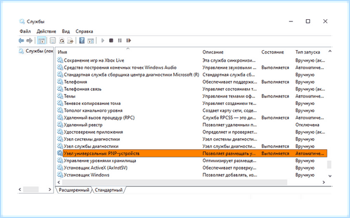Click the gear icon beside Управление уровнями хранилища
Viewport: 350px width, 218px height.
coord(60,160)
